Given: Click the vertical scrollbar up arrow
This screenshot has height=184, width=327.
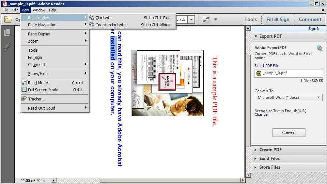Looking at the screenshot, I should [x=248, y=29].
